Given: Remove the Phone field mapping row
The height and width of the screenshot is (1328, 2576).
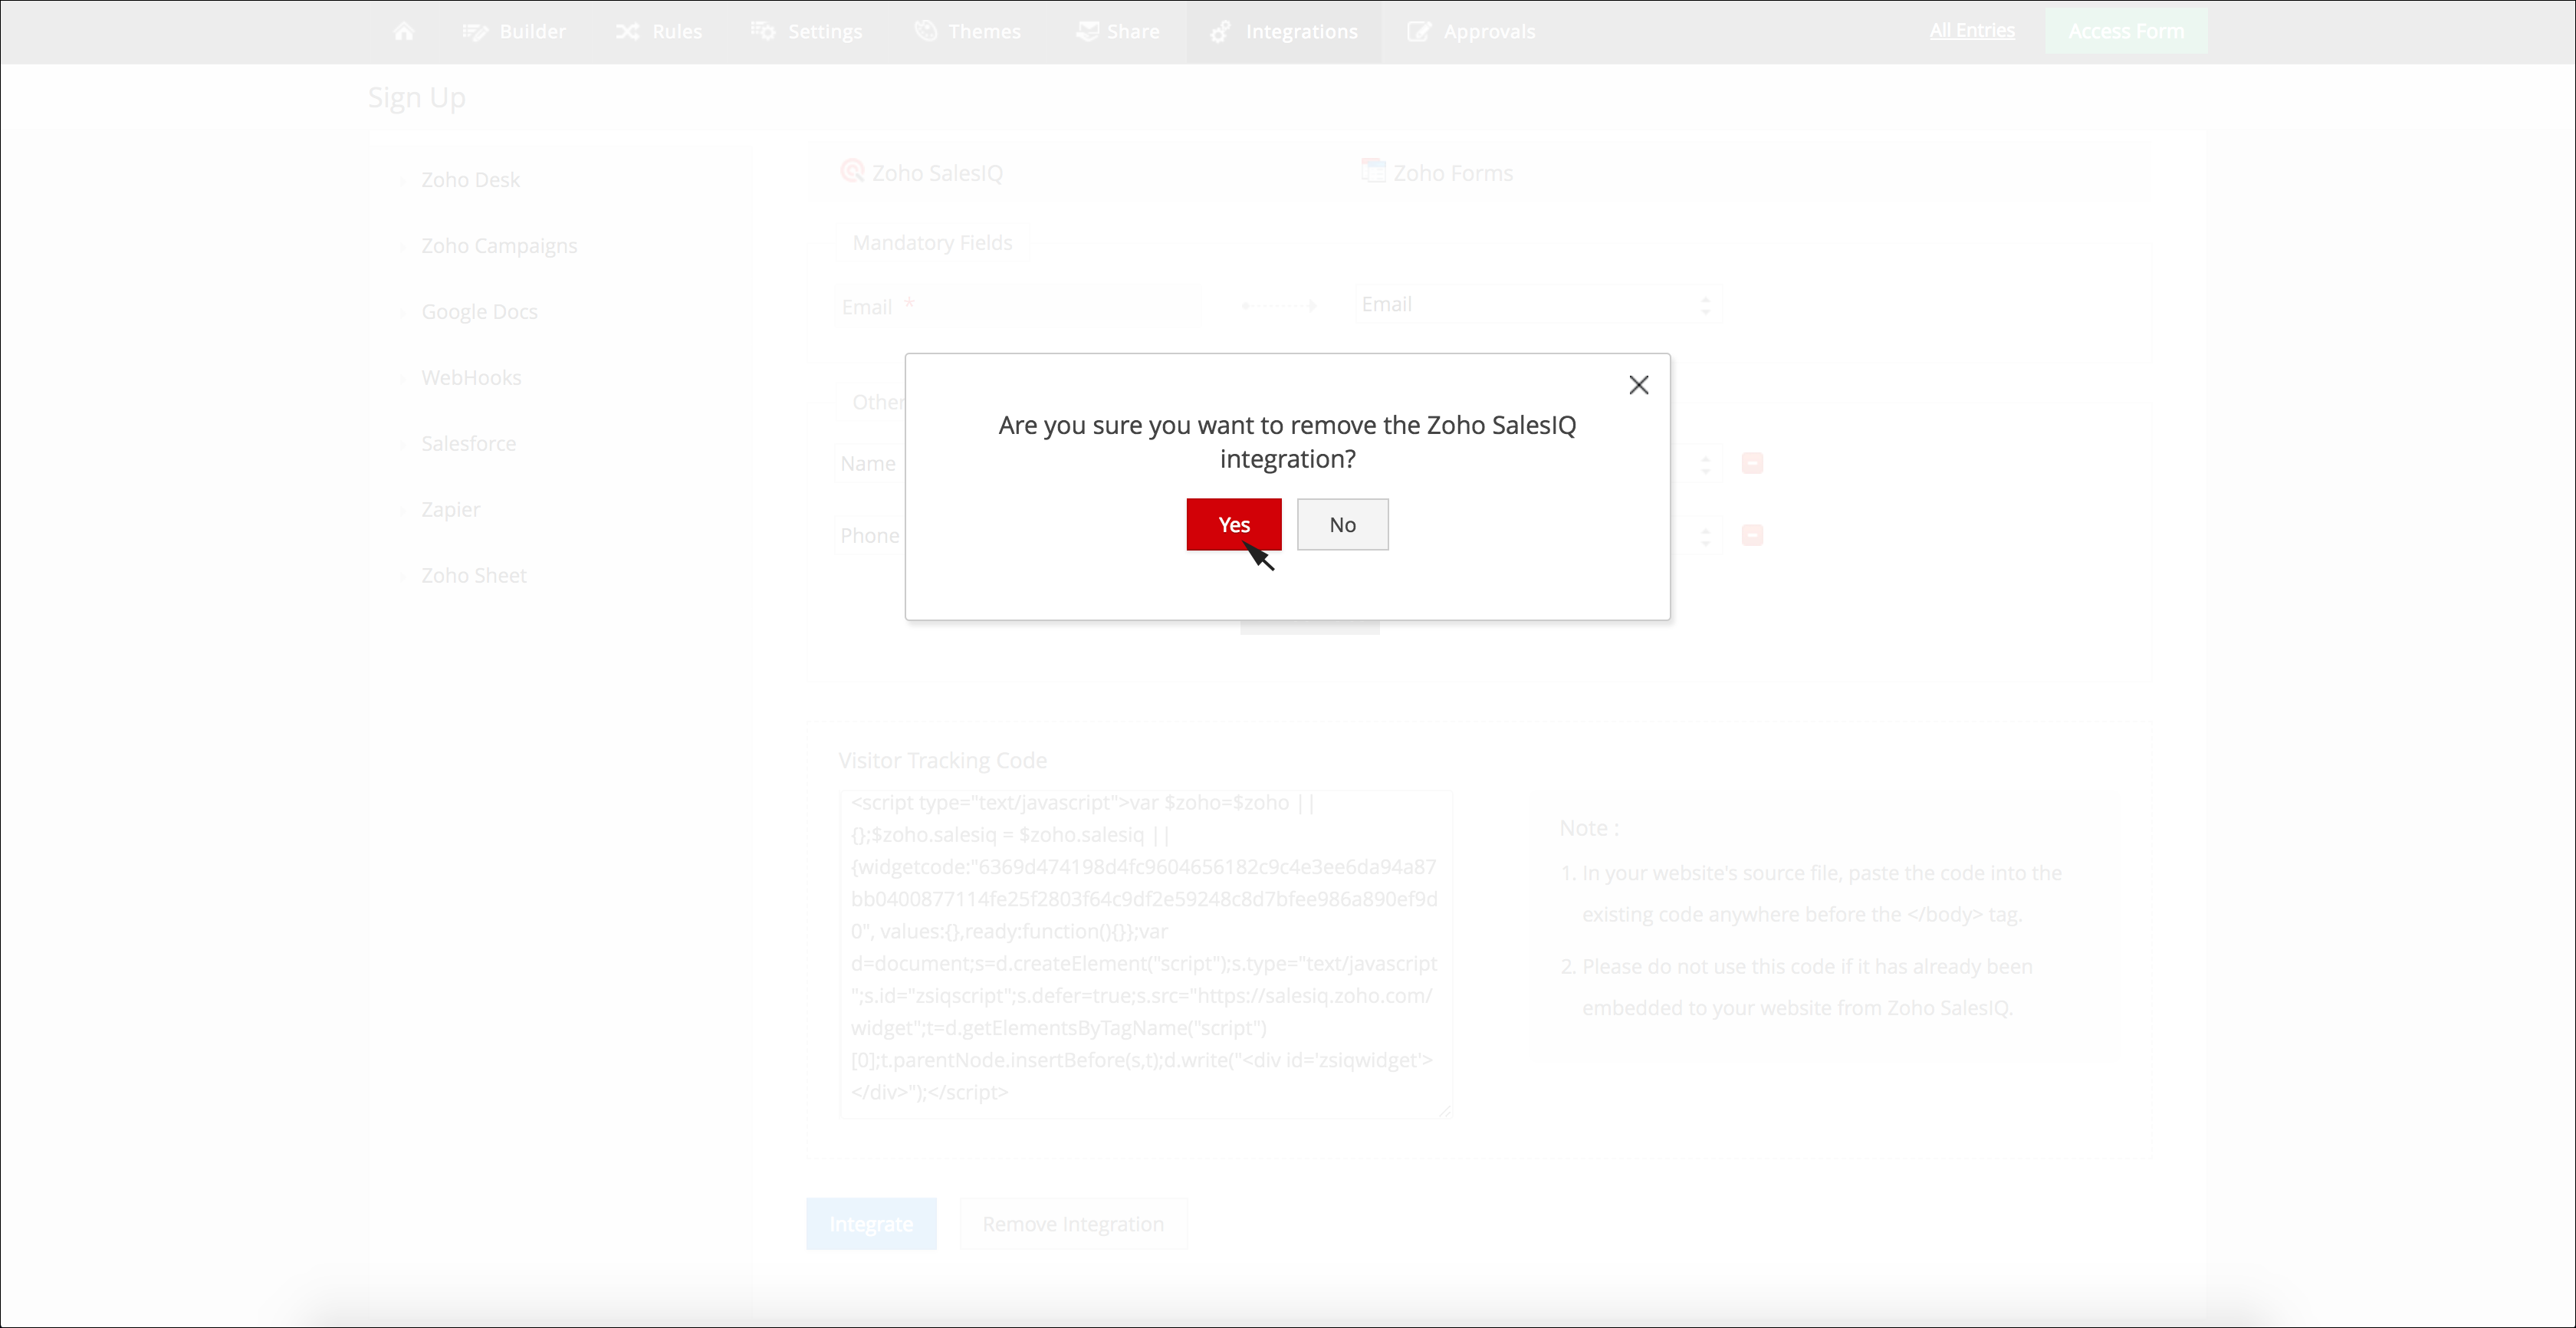Looking at the screenshot, I should tap(1752, 535).
